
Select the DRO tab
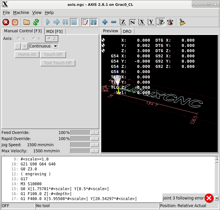[127, 31]
